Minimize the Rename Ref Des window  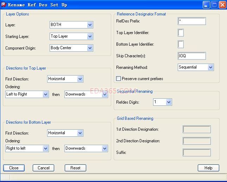pyautogui.click(x=206, y=5)
